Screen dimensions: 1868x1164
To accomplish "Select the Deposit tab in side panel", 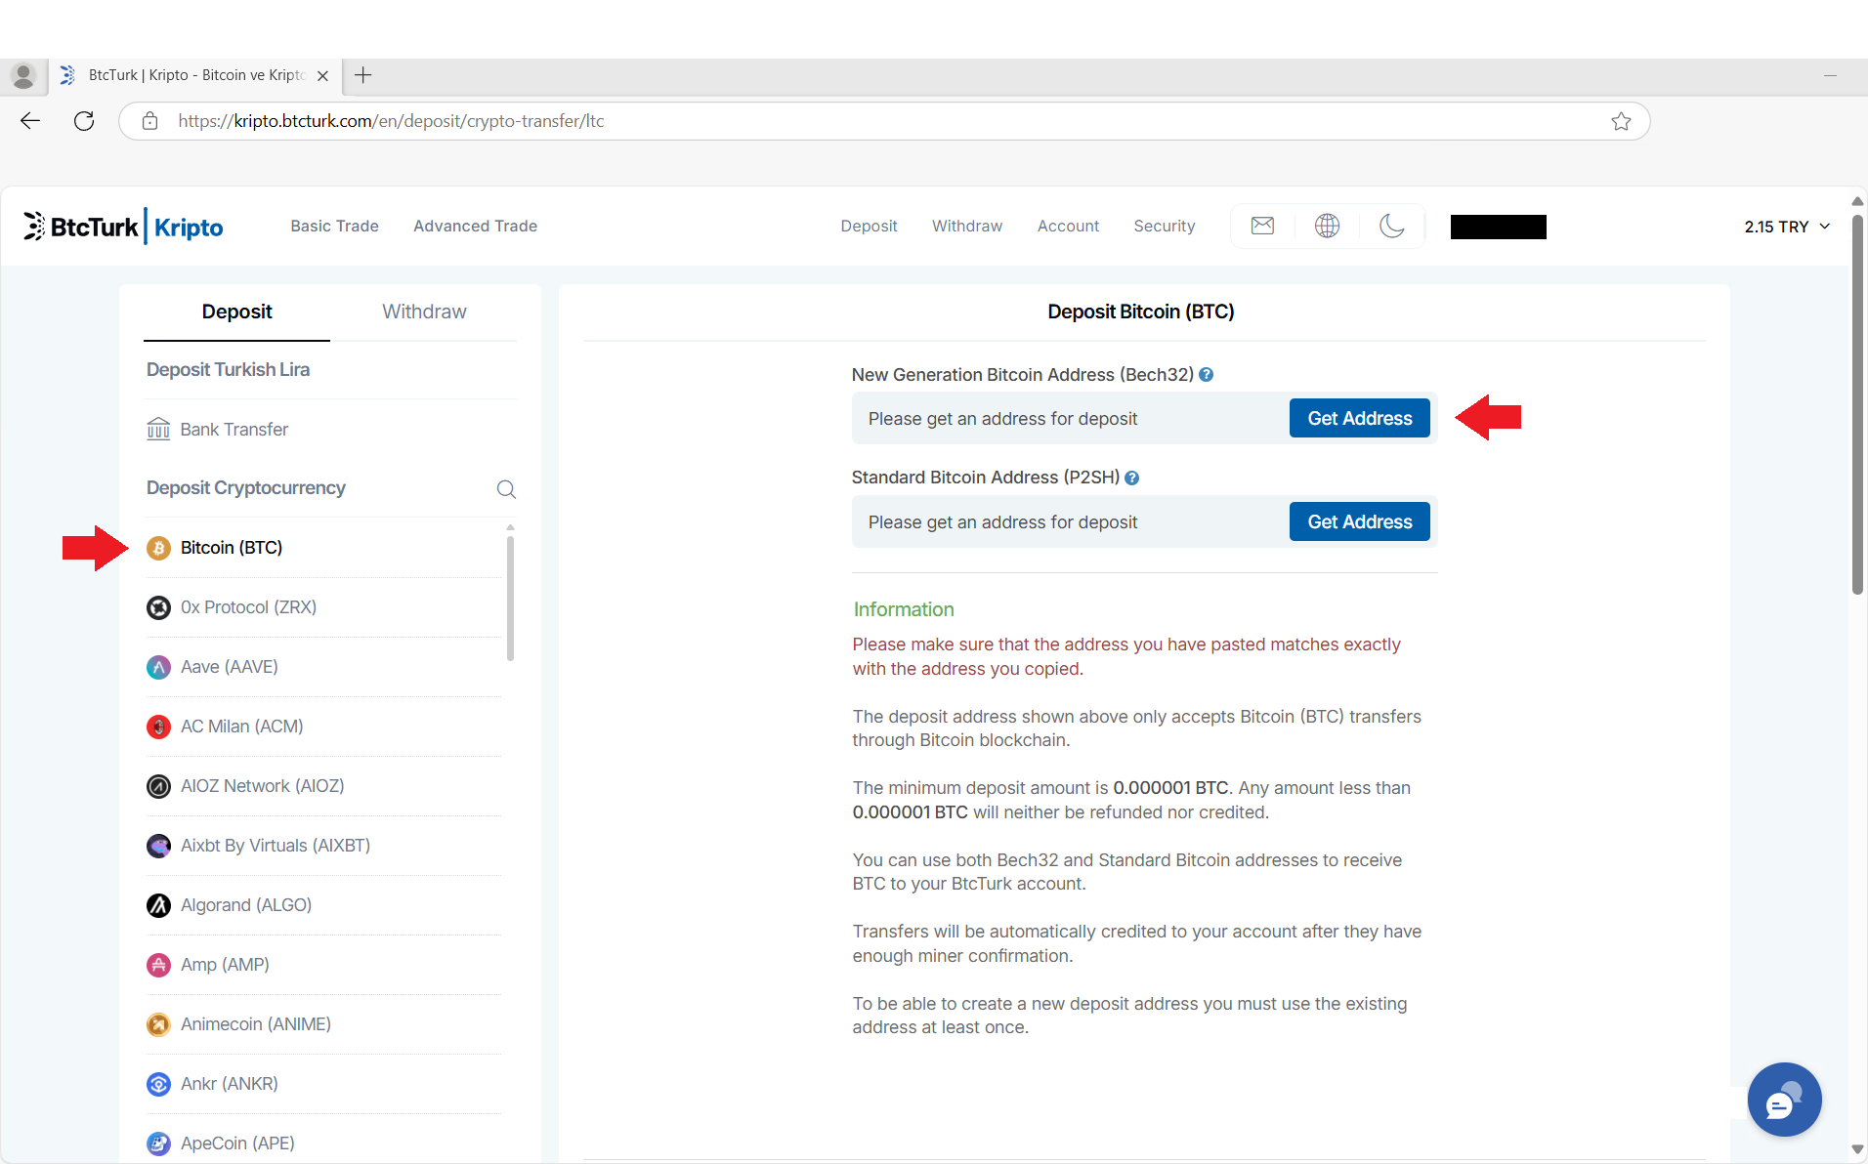I will point(236,312).
